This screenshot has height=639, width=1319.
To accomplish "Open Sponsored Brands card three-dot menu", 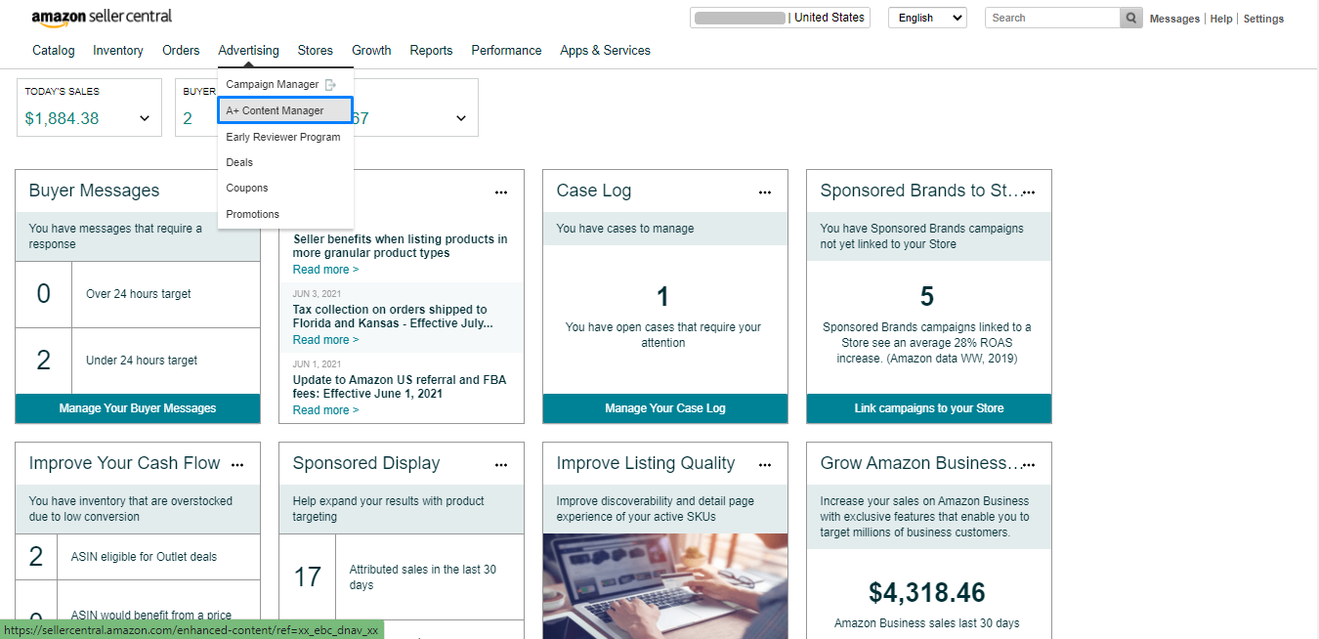I will 1029,192.
